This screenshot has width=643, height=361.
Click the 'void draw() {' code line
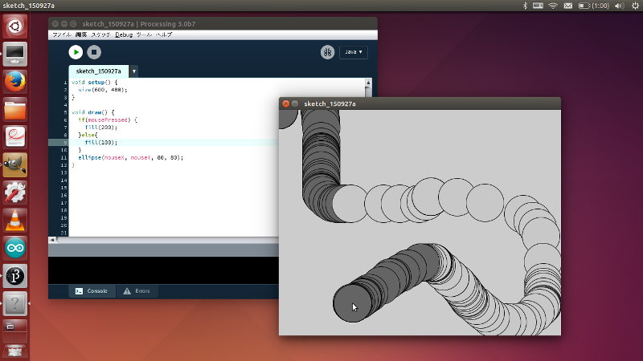coord(92,112)
